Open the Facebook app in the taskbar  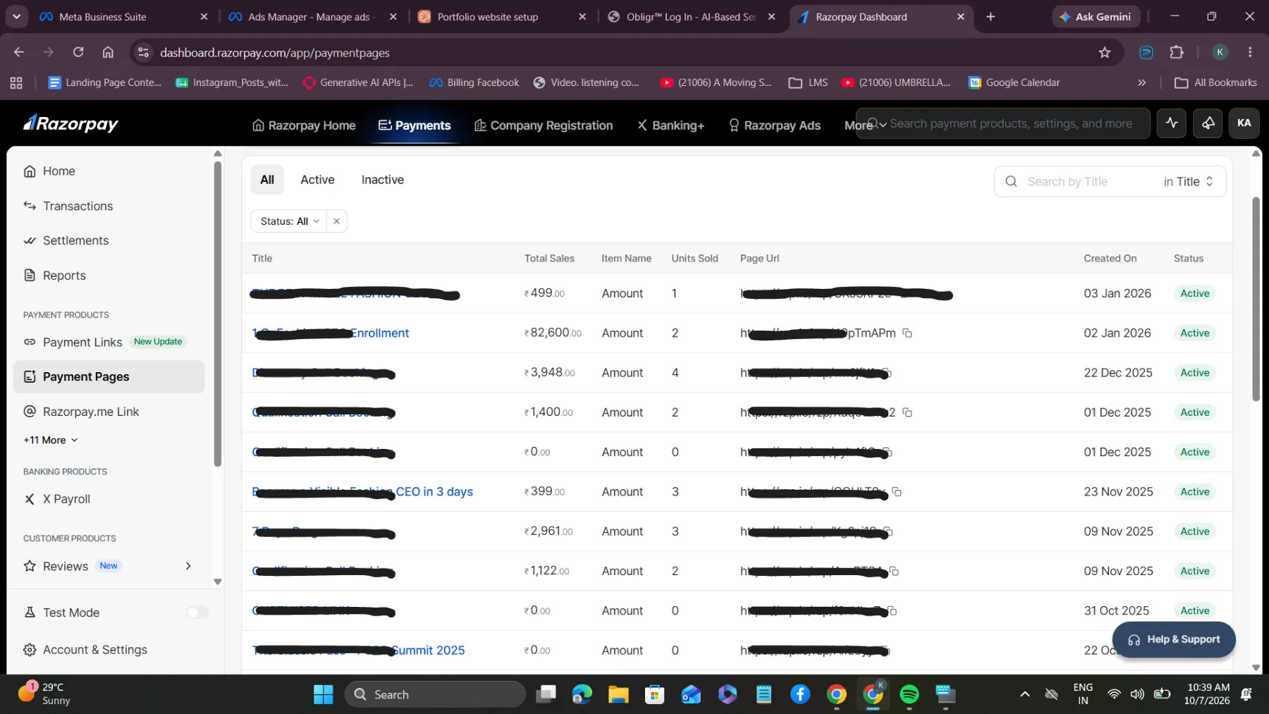[800, 694]
